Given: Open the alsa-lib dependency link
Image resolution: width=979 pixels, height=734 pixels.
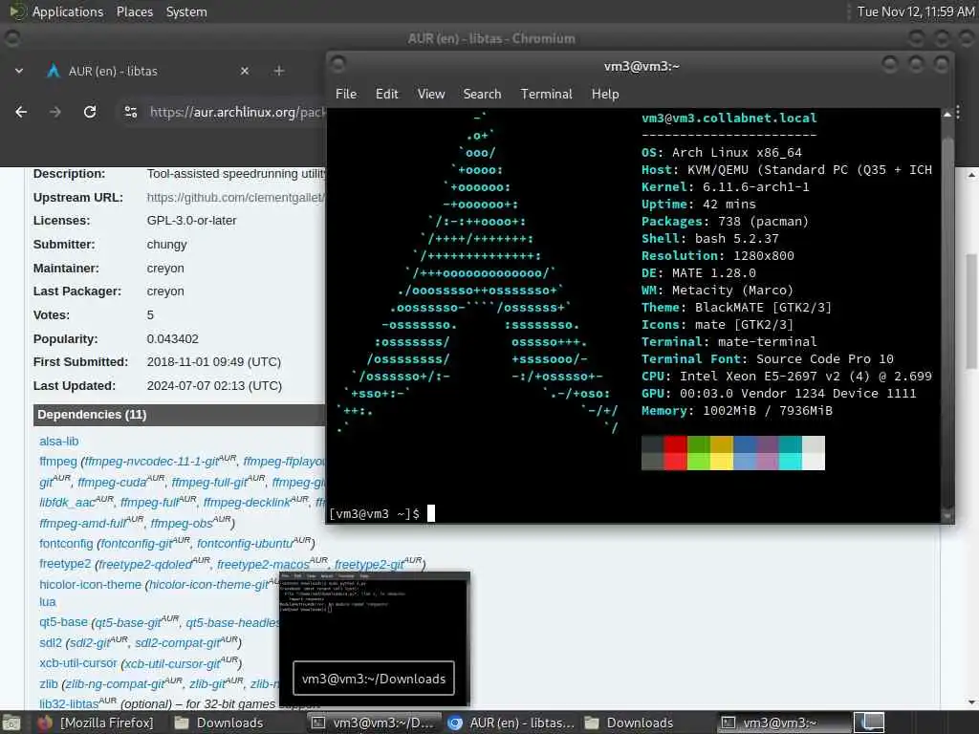Looking at the screenshot, I should (x=58, y=442).
